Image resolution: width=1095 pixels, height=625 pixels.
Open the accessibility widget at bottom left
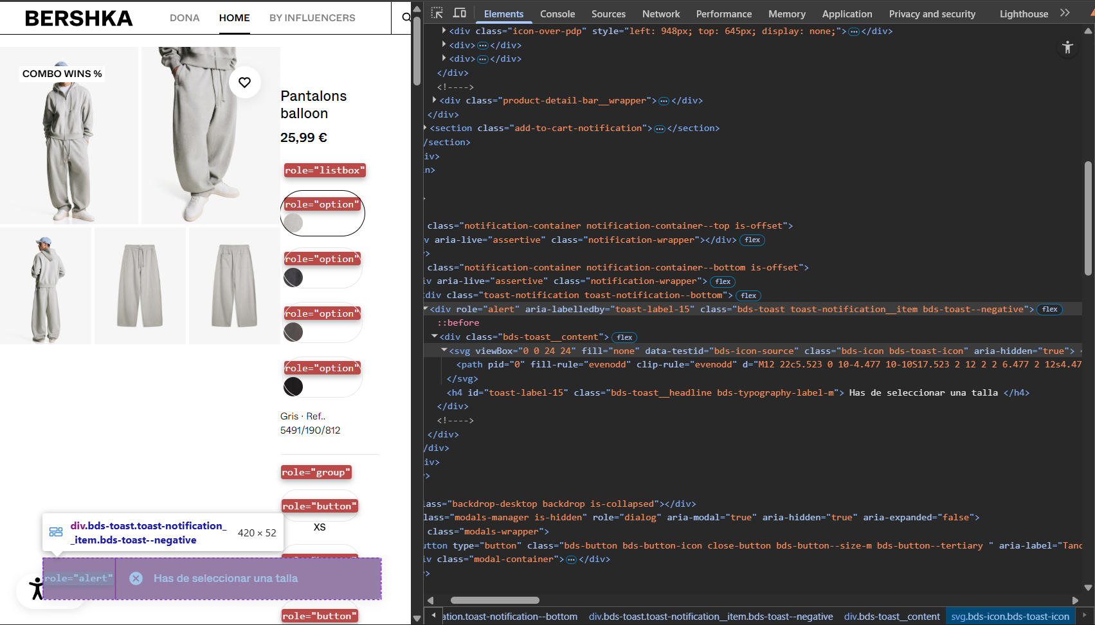(x=37, y=588)
